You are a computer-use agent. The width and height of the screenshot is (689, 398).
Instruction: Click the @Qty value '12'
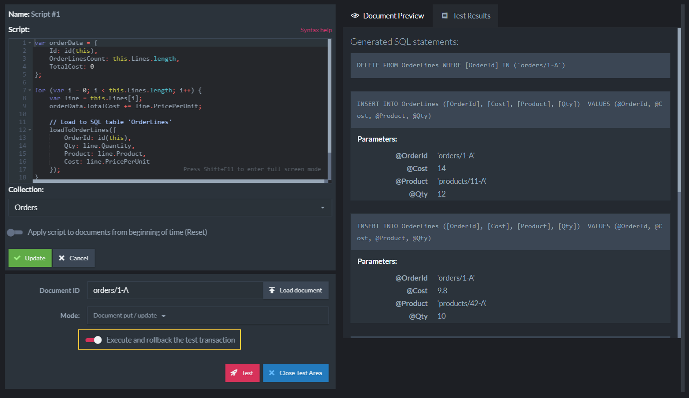tap(441, 194)
